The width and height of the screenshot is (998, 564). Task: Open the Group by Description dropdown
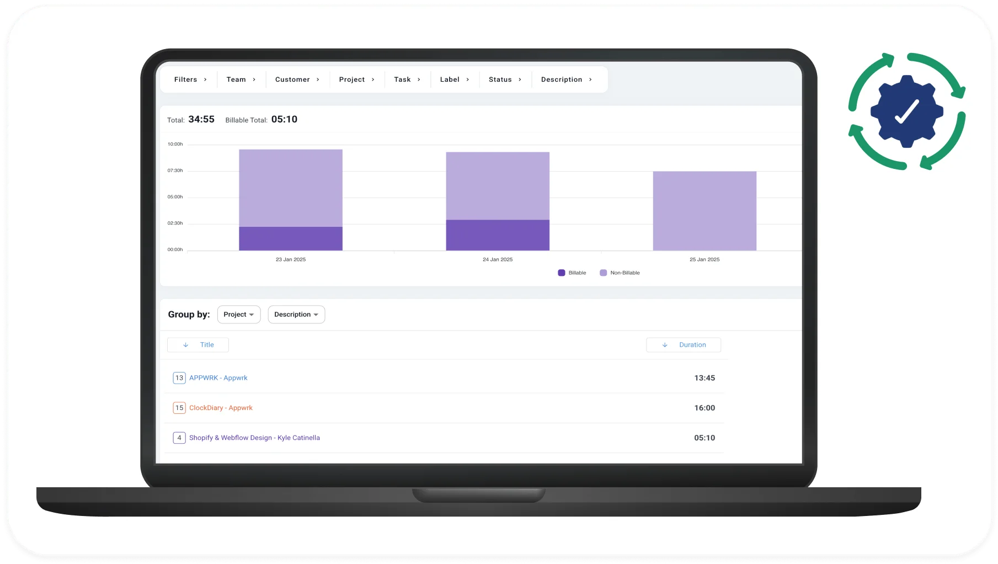296,315
